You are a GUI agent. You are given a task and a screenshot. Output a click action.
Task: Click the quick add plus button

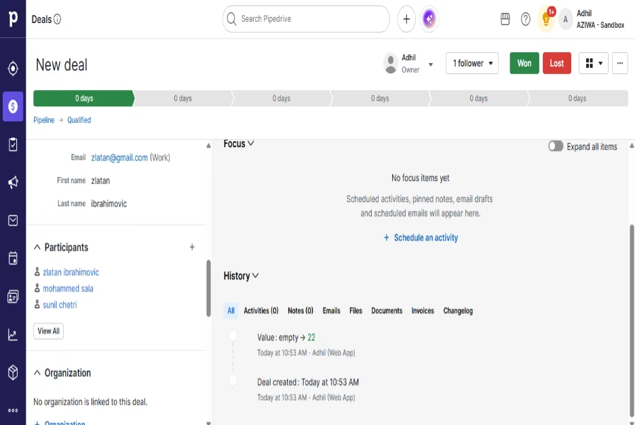coord(406,19)
